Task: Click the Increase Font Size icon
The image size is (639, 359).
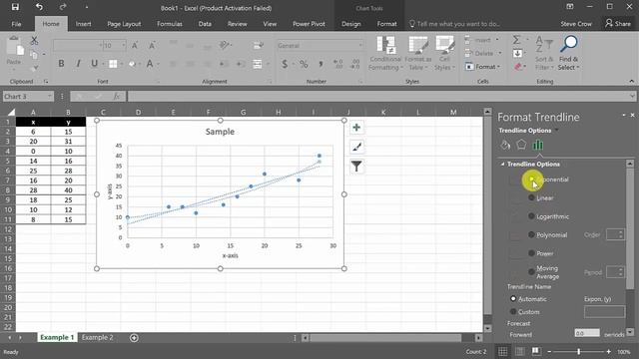Action: coord(135,46)
